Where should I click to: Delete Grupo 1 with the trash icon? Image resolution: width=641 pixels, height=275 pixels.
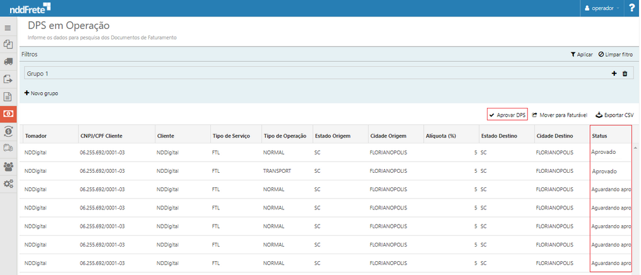coord(625,74)
